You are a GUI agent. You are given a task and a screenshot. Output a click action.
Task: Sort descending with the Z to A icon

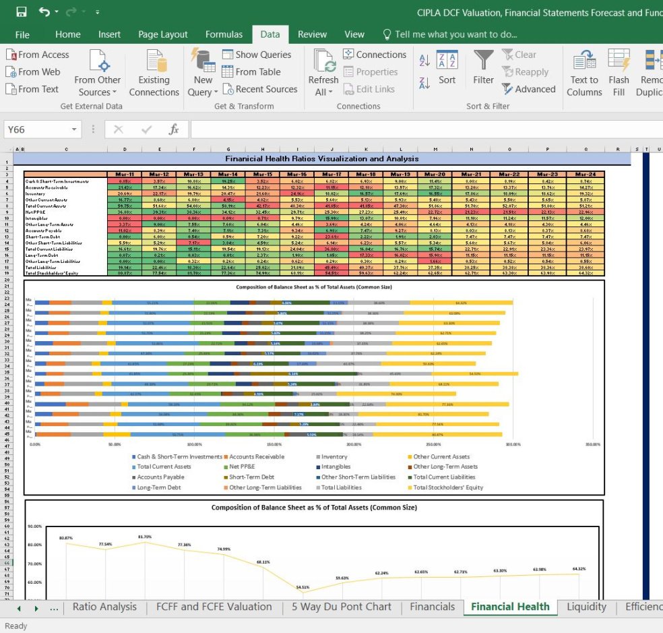424,82
